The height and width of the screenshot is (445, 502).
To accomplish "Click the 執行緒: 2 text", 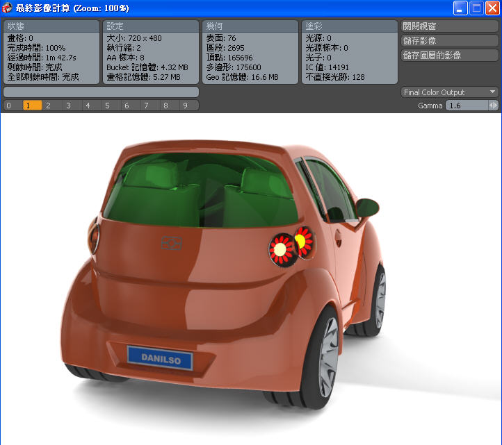I will [124, 48].
